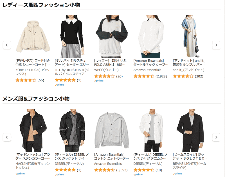Image resolution: width=225 pixels, height=177 pixels.
Task: Show next items in men's fashion carousel
Action: [216, 137]
